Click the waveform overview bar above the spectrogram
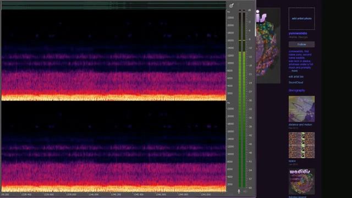 click(114, 5)
